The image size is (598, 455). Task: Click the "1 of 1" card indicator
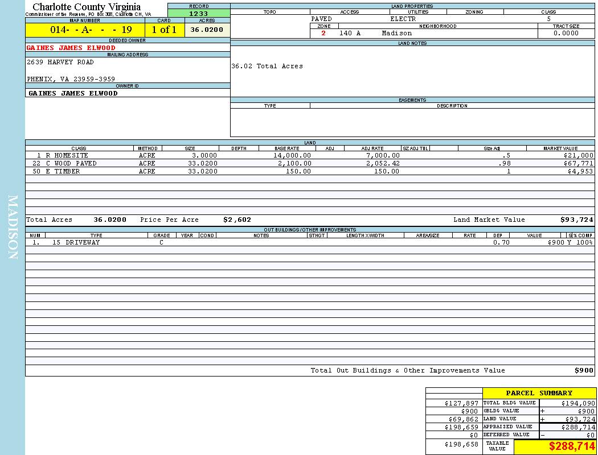pos(164,30)
